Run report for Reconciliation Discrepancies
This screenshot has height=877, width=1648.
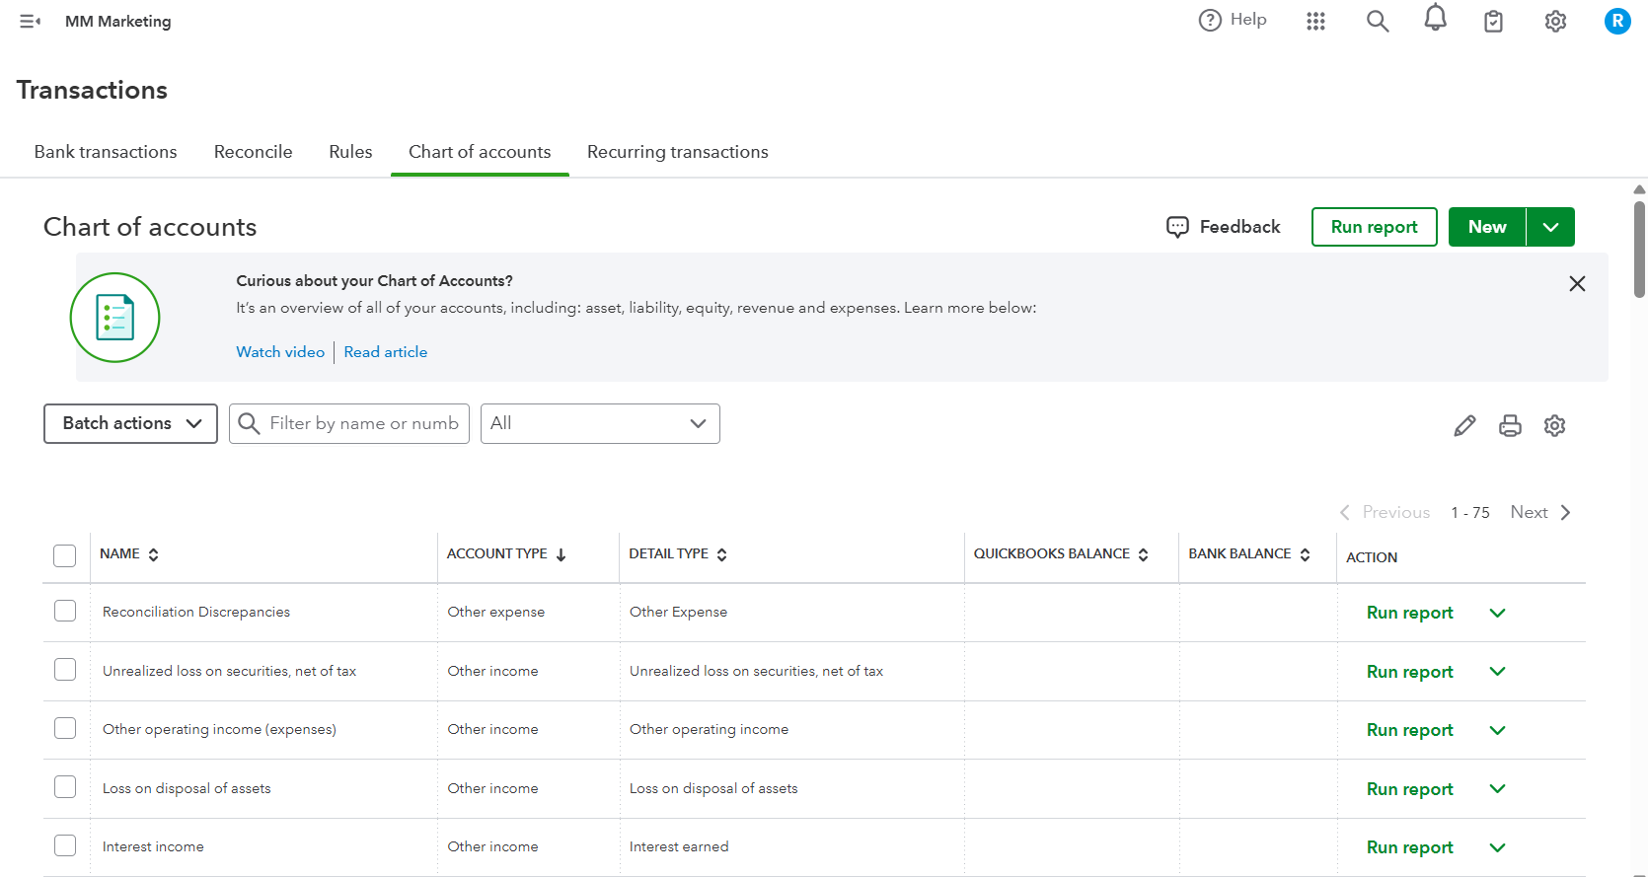click(x=1409, y=613)
